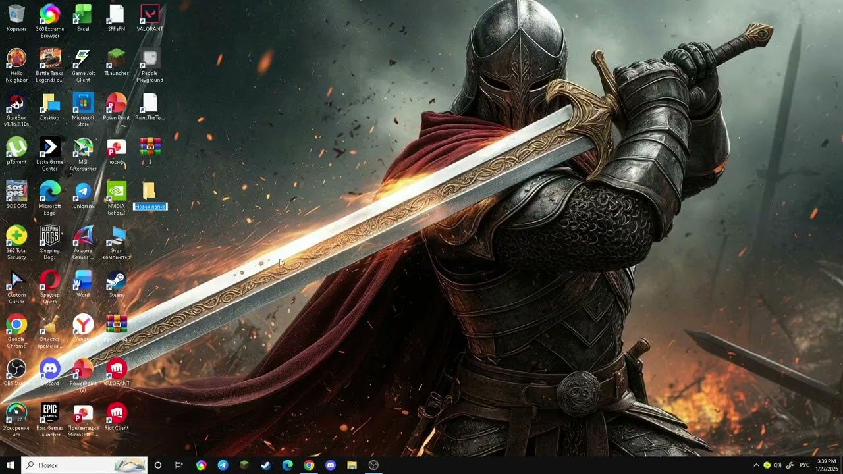Click the Новая папка rename text field
The height and width of the screenshot is (474, 843).
[150, 207]
